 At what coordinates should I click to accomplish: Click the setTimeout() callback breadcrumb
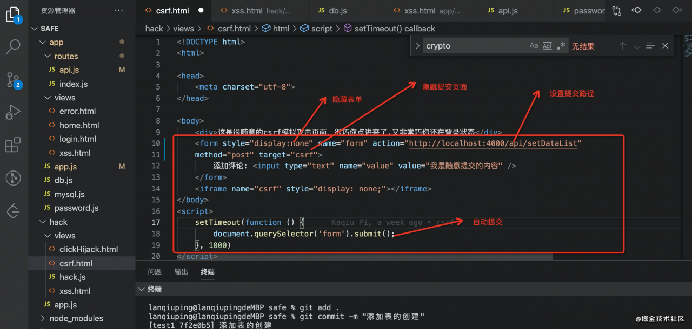pyautogui.click(x=378, y=28)
